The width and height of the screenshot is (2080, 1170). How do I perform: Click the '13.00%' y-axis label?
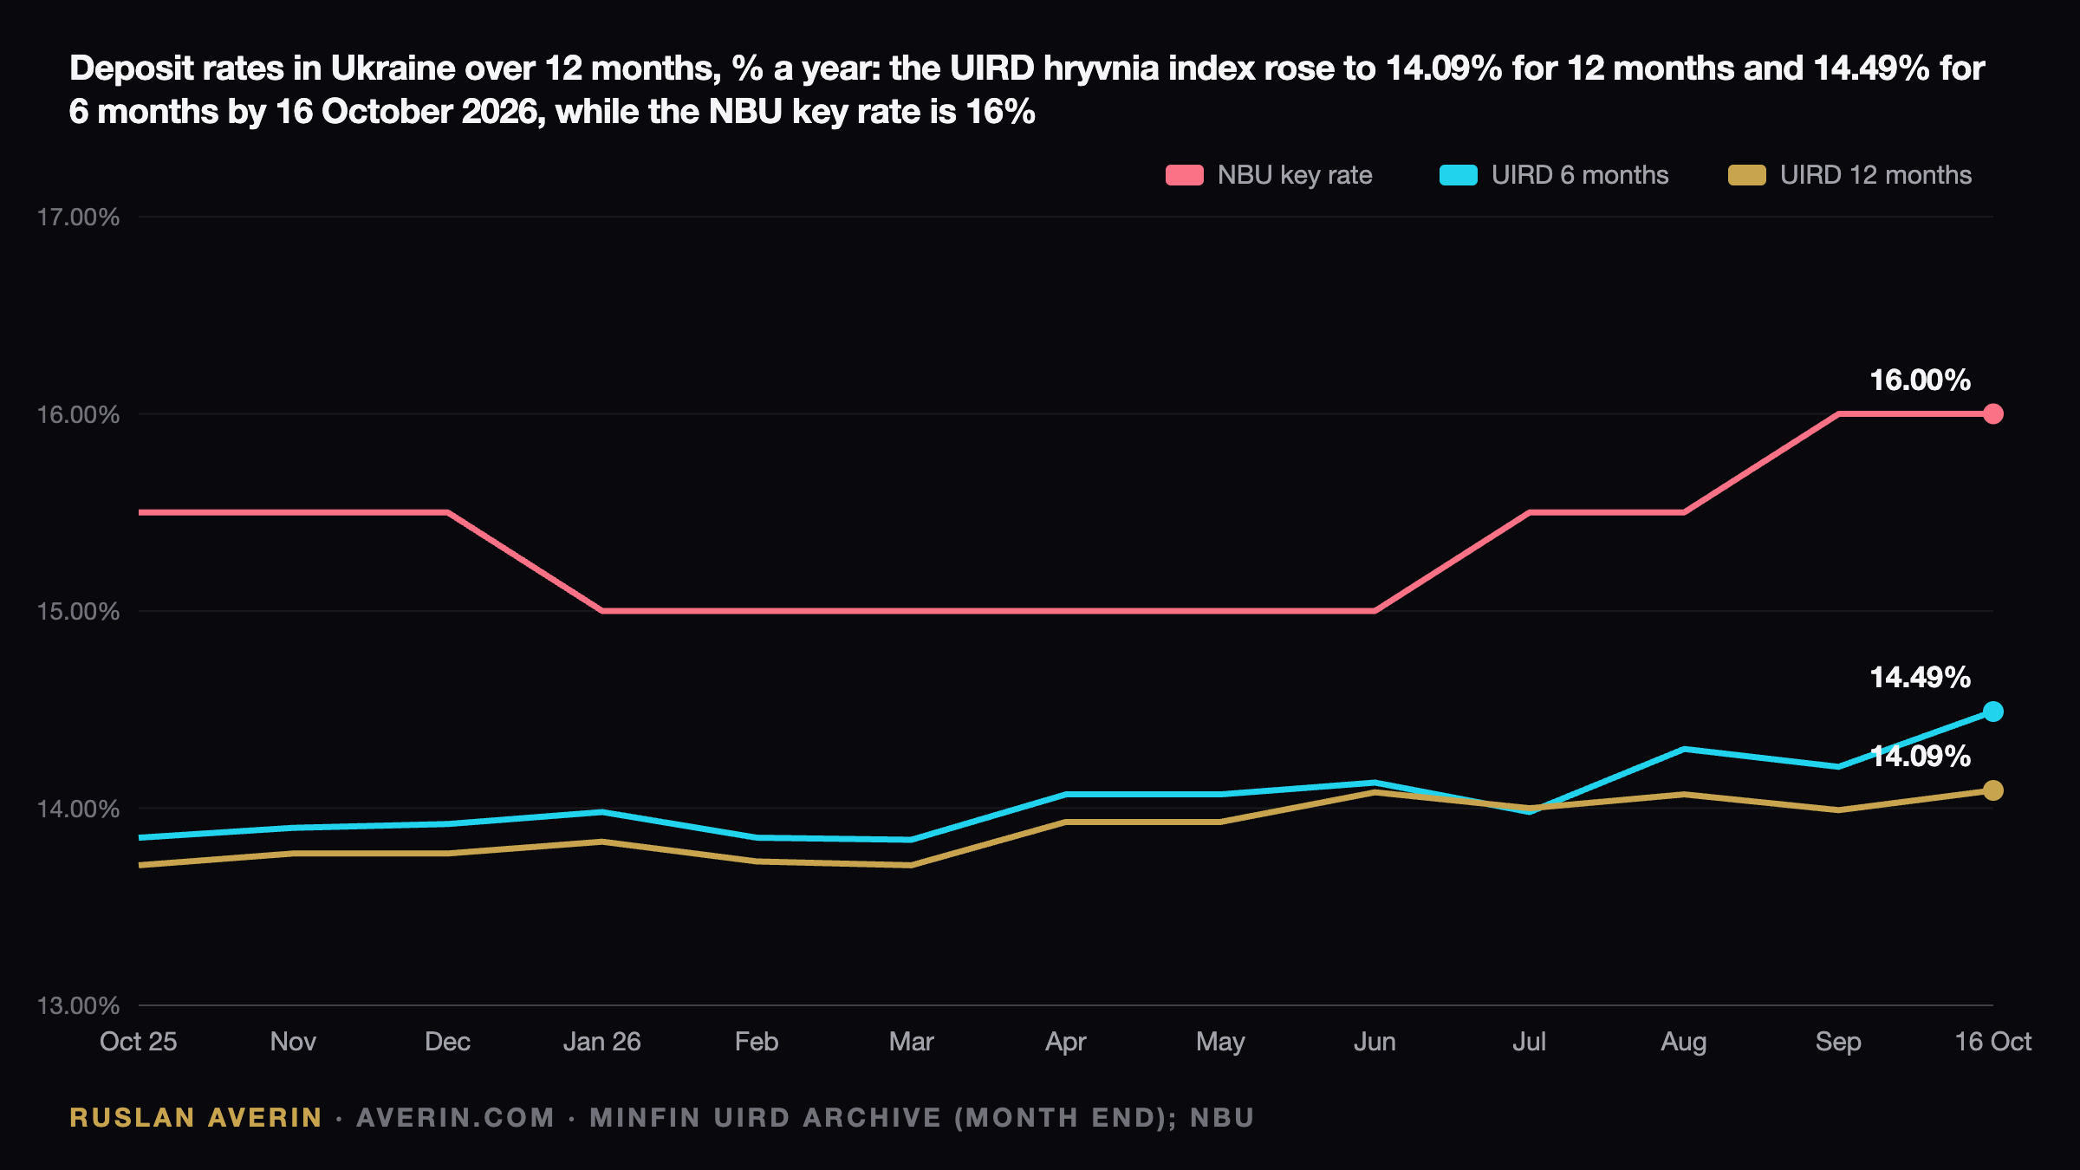(x=78, y=1005)
